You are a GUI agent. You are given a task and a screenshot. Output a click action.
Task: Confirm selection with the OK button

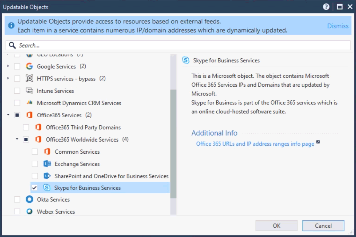(276, 226)
